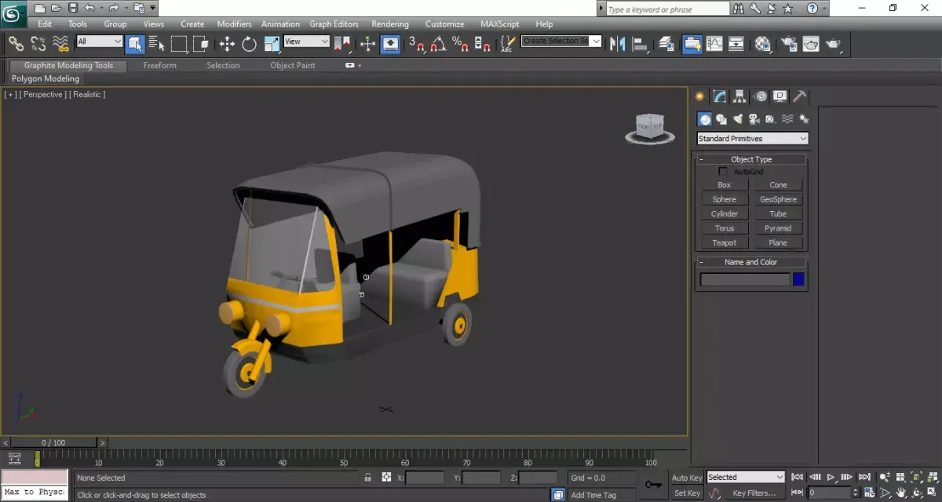Open the Select by Name tool
Image resolution: width=942 pixels, height=502 pixels.
pos(156,43)
